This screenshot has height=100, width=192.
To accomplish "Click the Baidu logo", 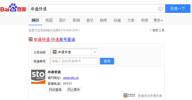I will tap(13, 8).
